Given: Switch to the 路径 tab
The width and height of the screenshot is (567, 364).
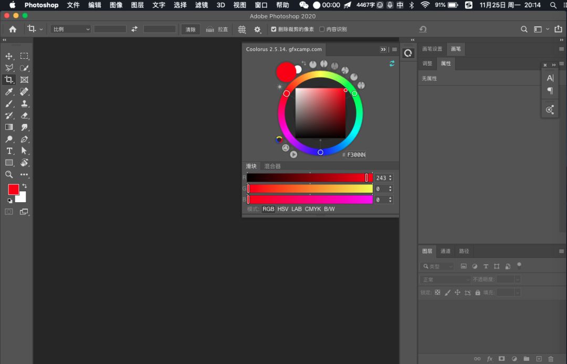Looking at the screenshot, I should [464, 251].
